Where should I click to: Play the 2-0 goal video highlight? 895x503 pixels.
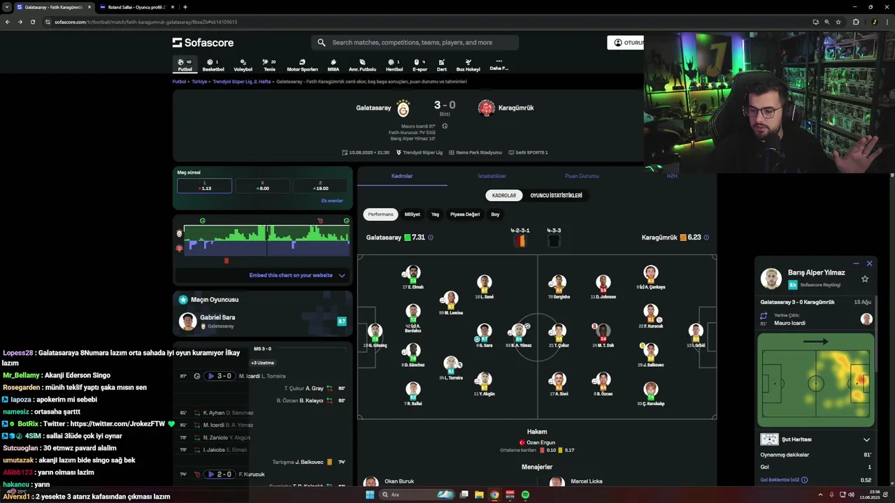tap(219, 474)
